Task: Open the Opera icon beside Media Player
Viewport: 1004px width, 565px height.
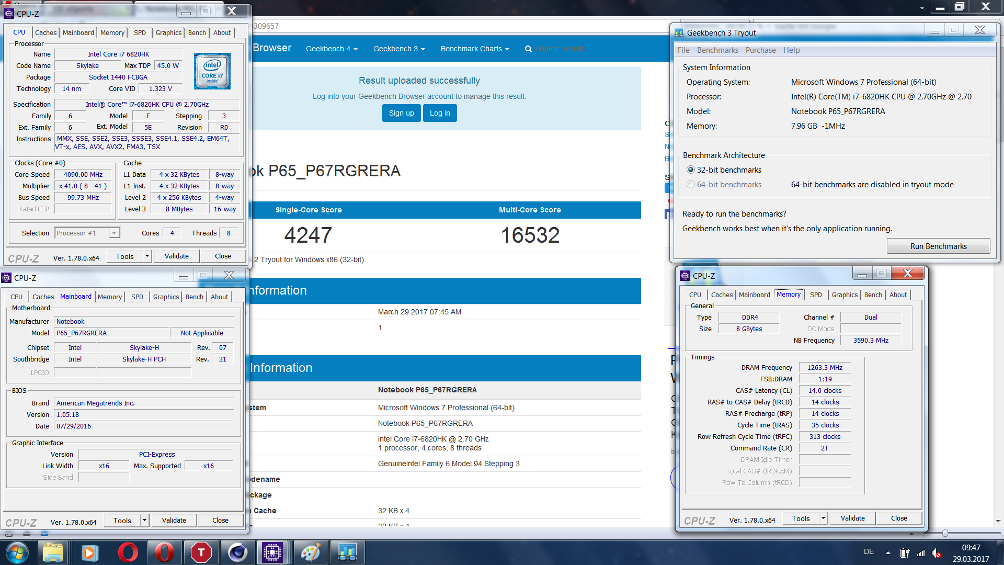Action: (x=128, y=552)
